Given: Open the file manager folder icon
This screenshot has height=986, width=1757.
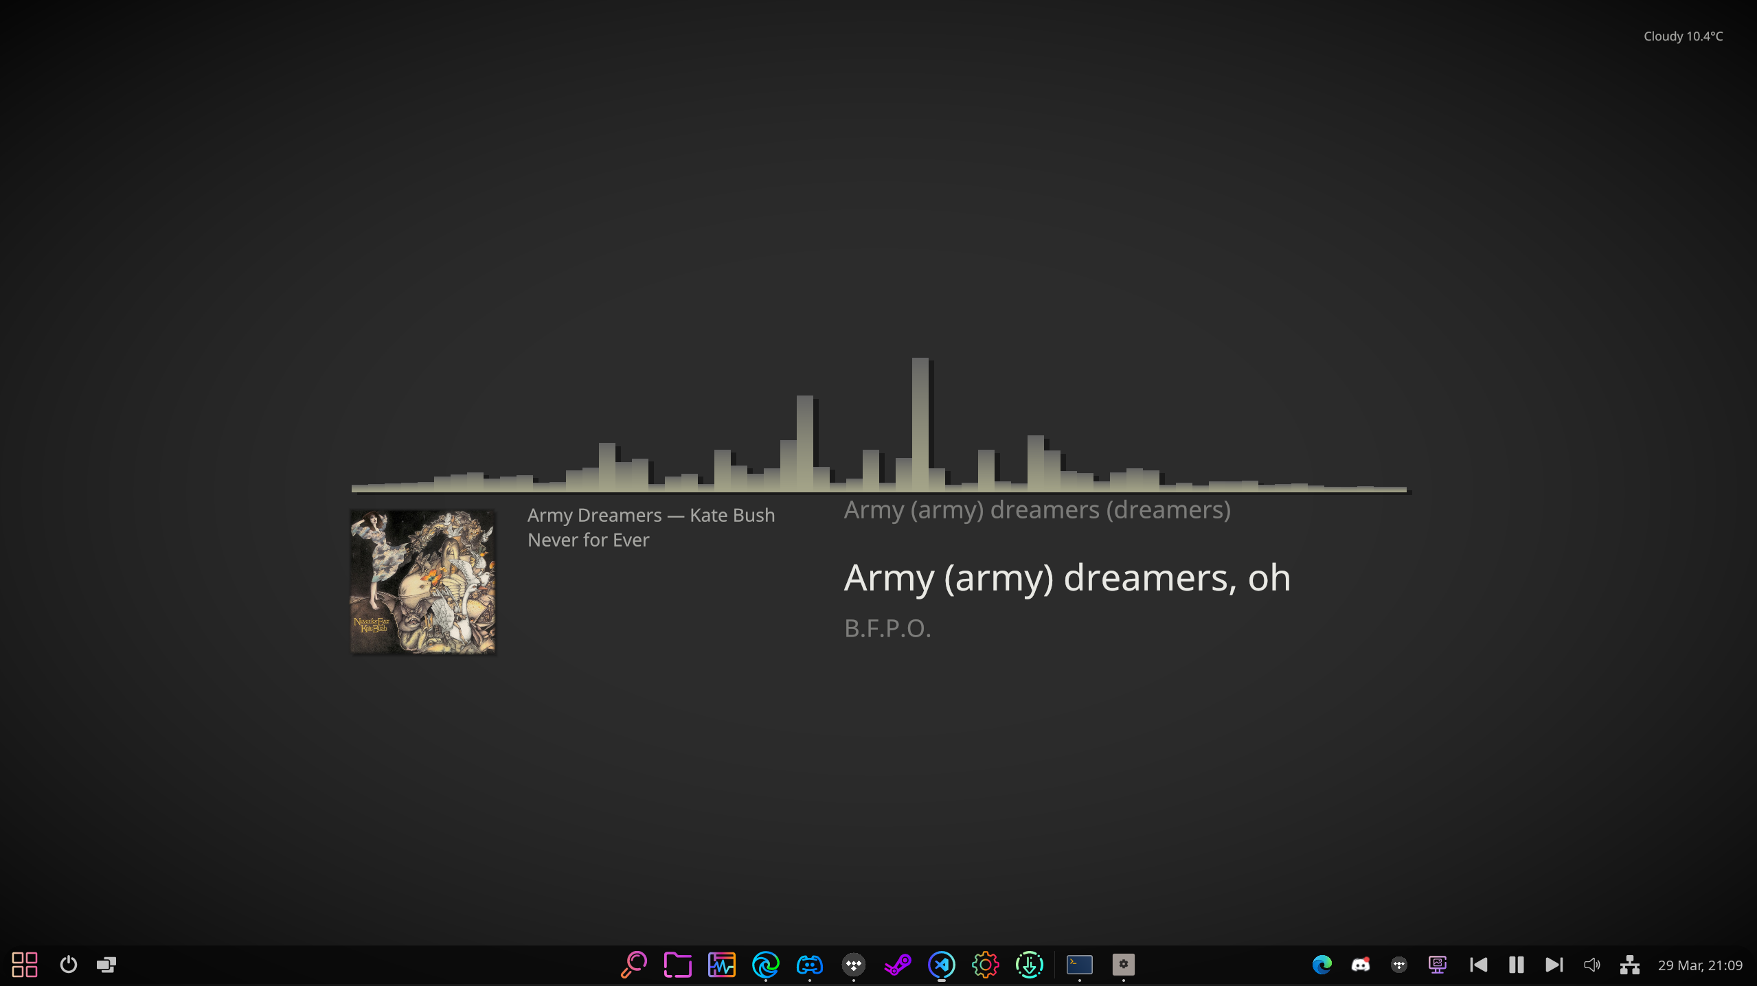Looking at the screenshot, I should (677, 965).
